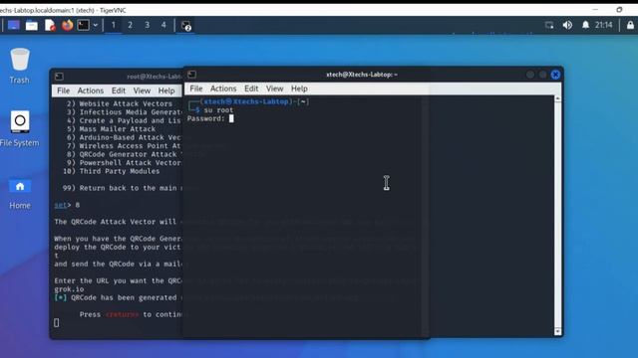Open terminal emulator from the panel
The height and width of the screenshot is (358, 638).
point(84,25)
